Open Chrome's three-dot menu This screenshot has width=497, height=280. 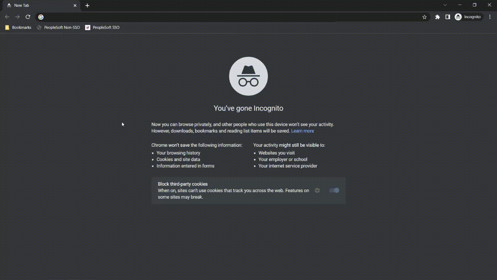[490, 17]
